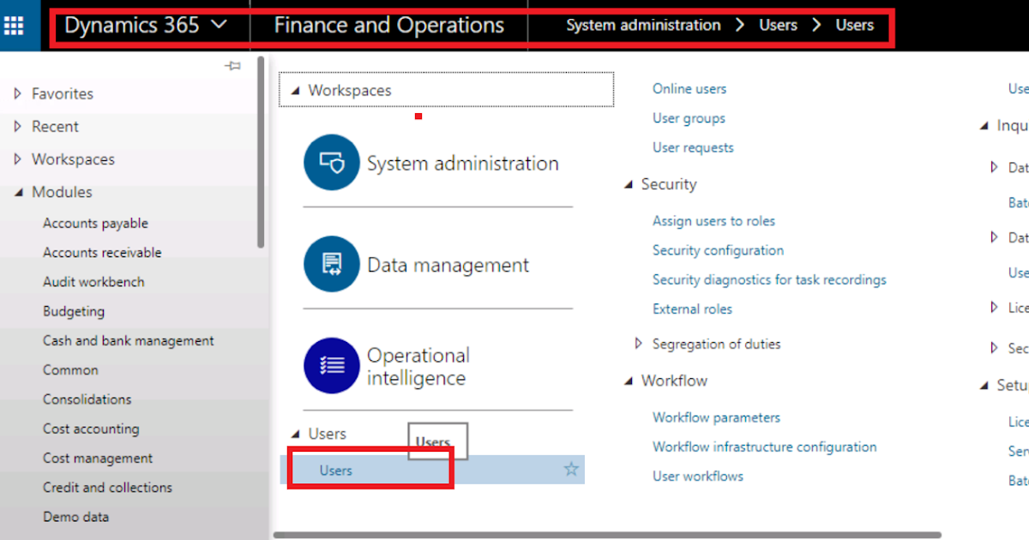Screen dimensions: 1029x540
Task: Open Workflow infrastructure configuration
Action: point(764,447)
